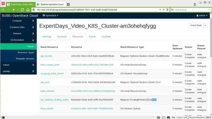This screenshot has height=119, width=212.
Task: Click the SUSE OpenStack Cloud logo
Action: 20,16
